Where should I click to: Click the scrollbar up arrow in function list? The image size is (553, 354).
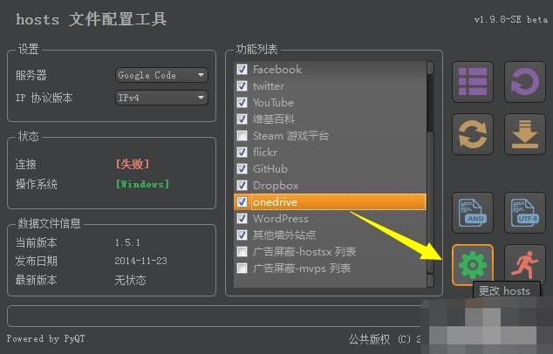tap(430, 68)
